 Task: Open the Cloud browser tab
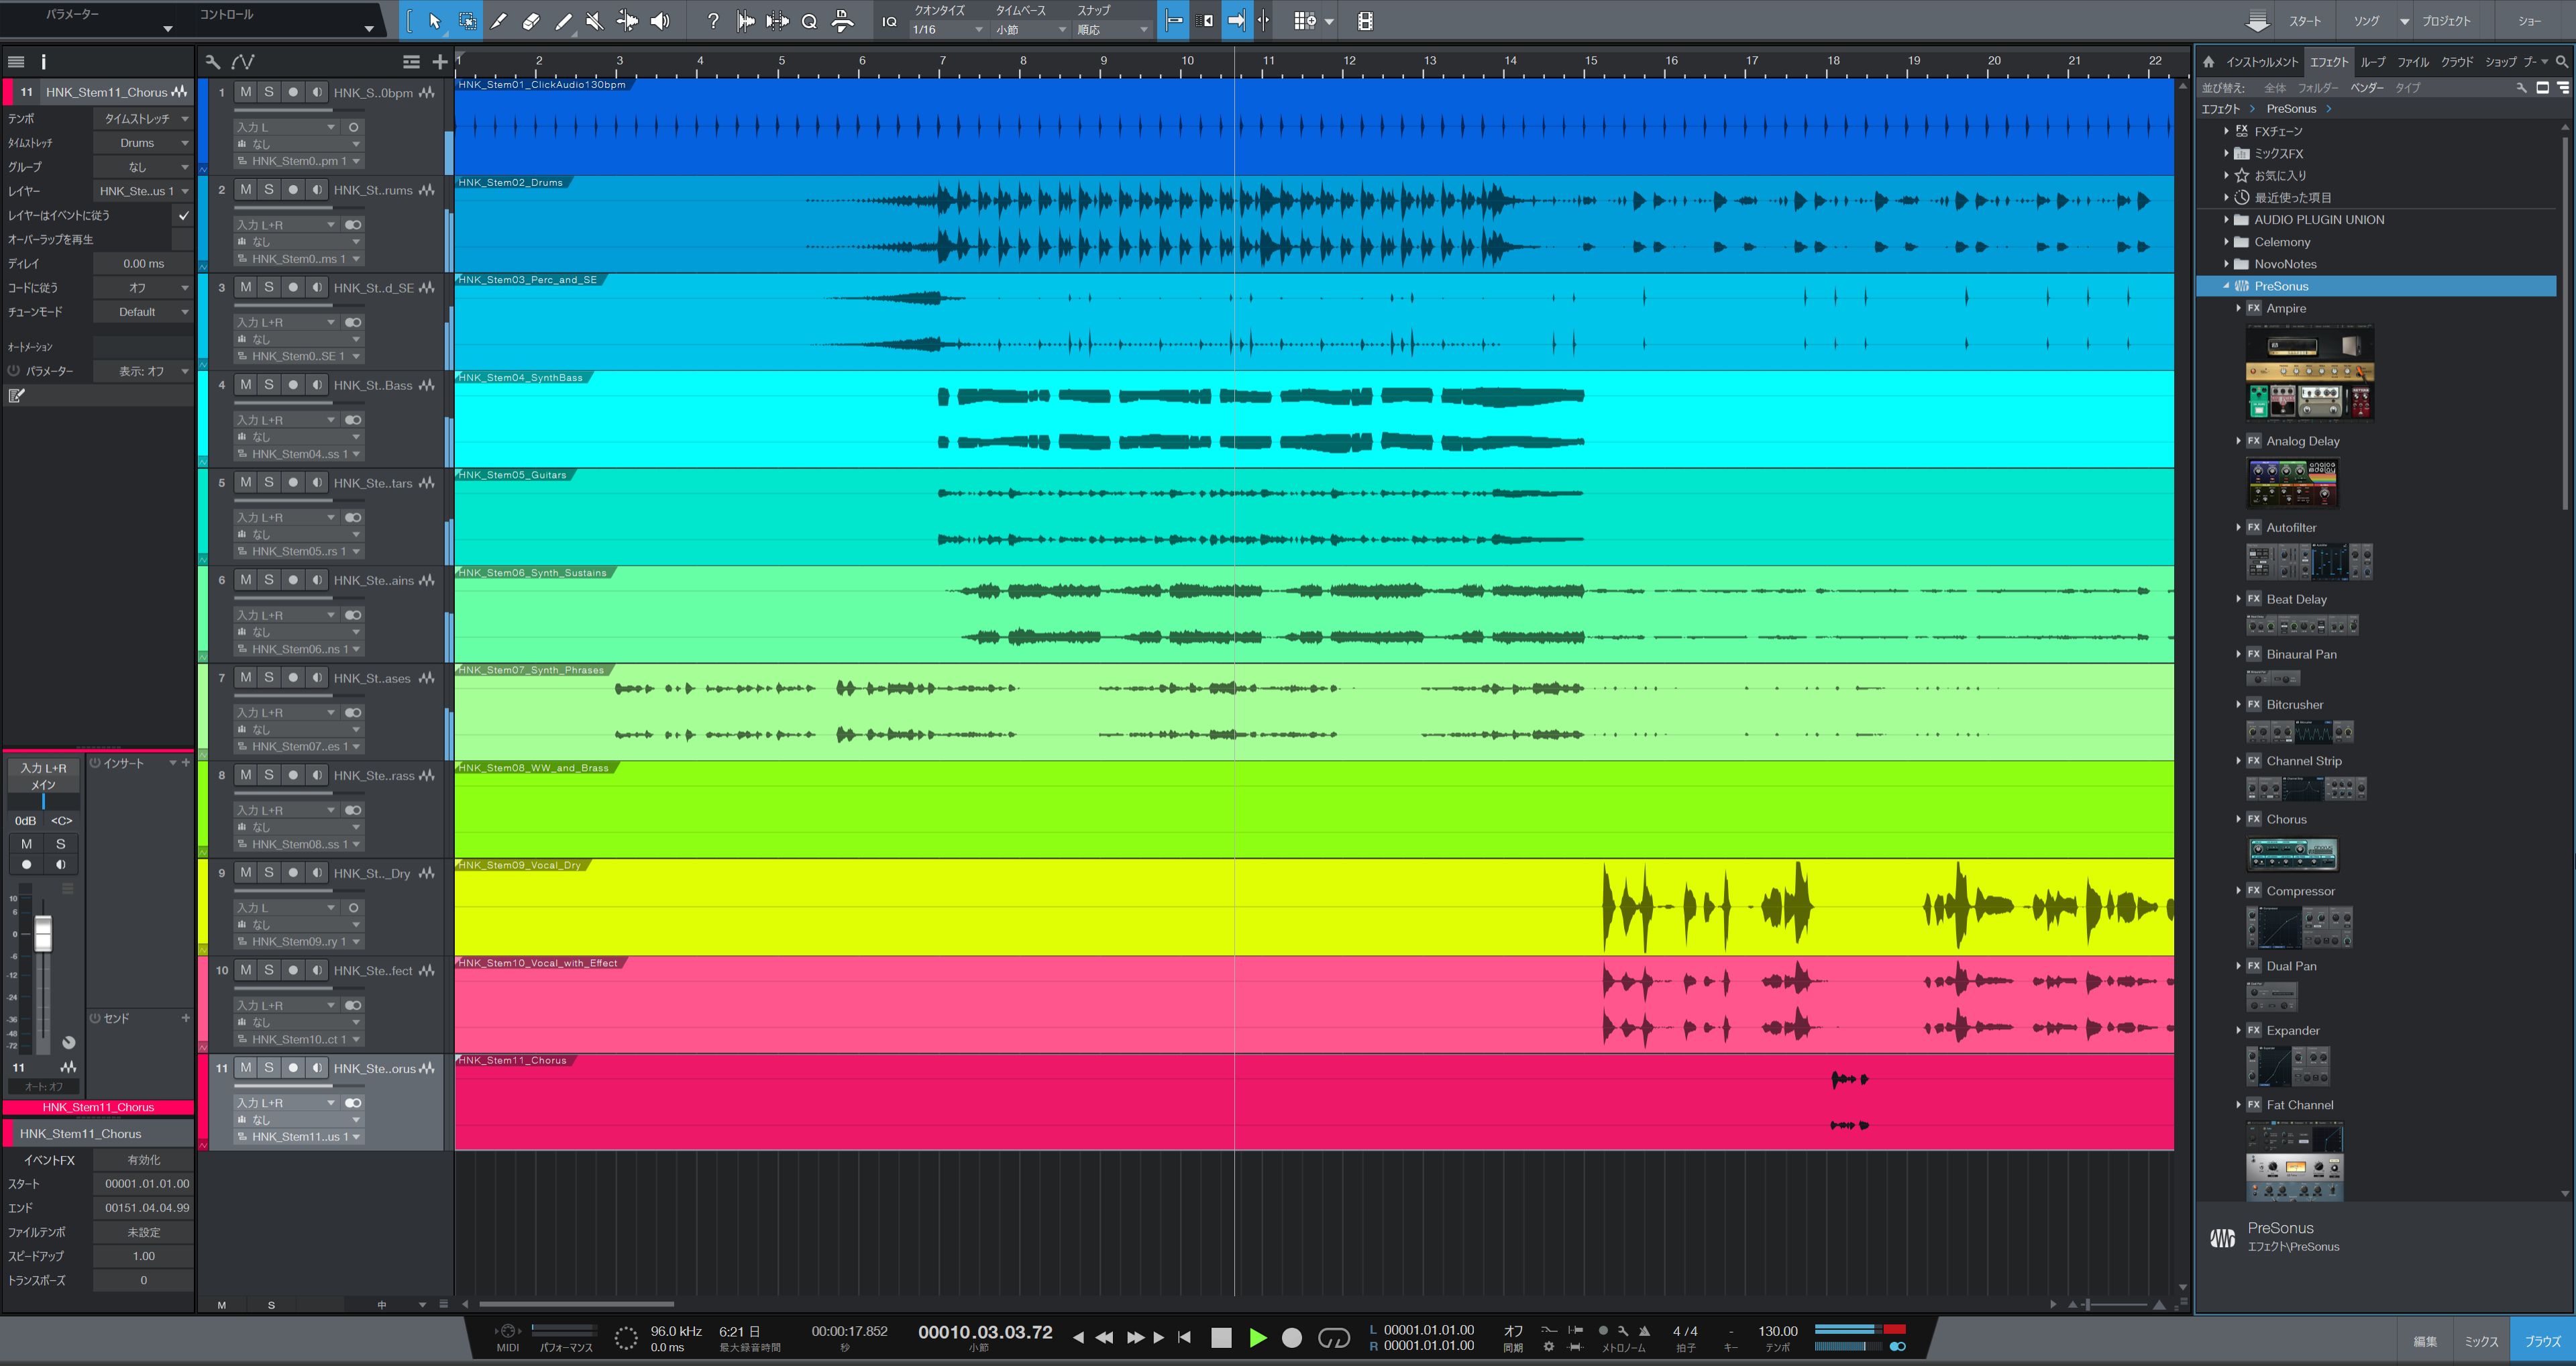click(2456, 62)
